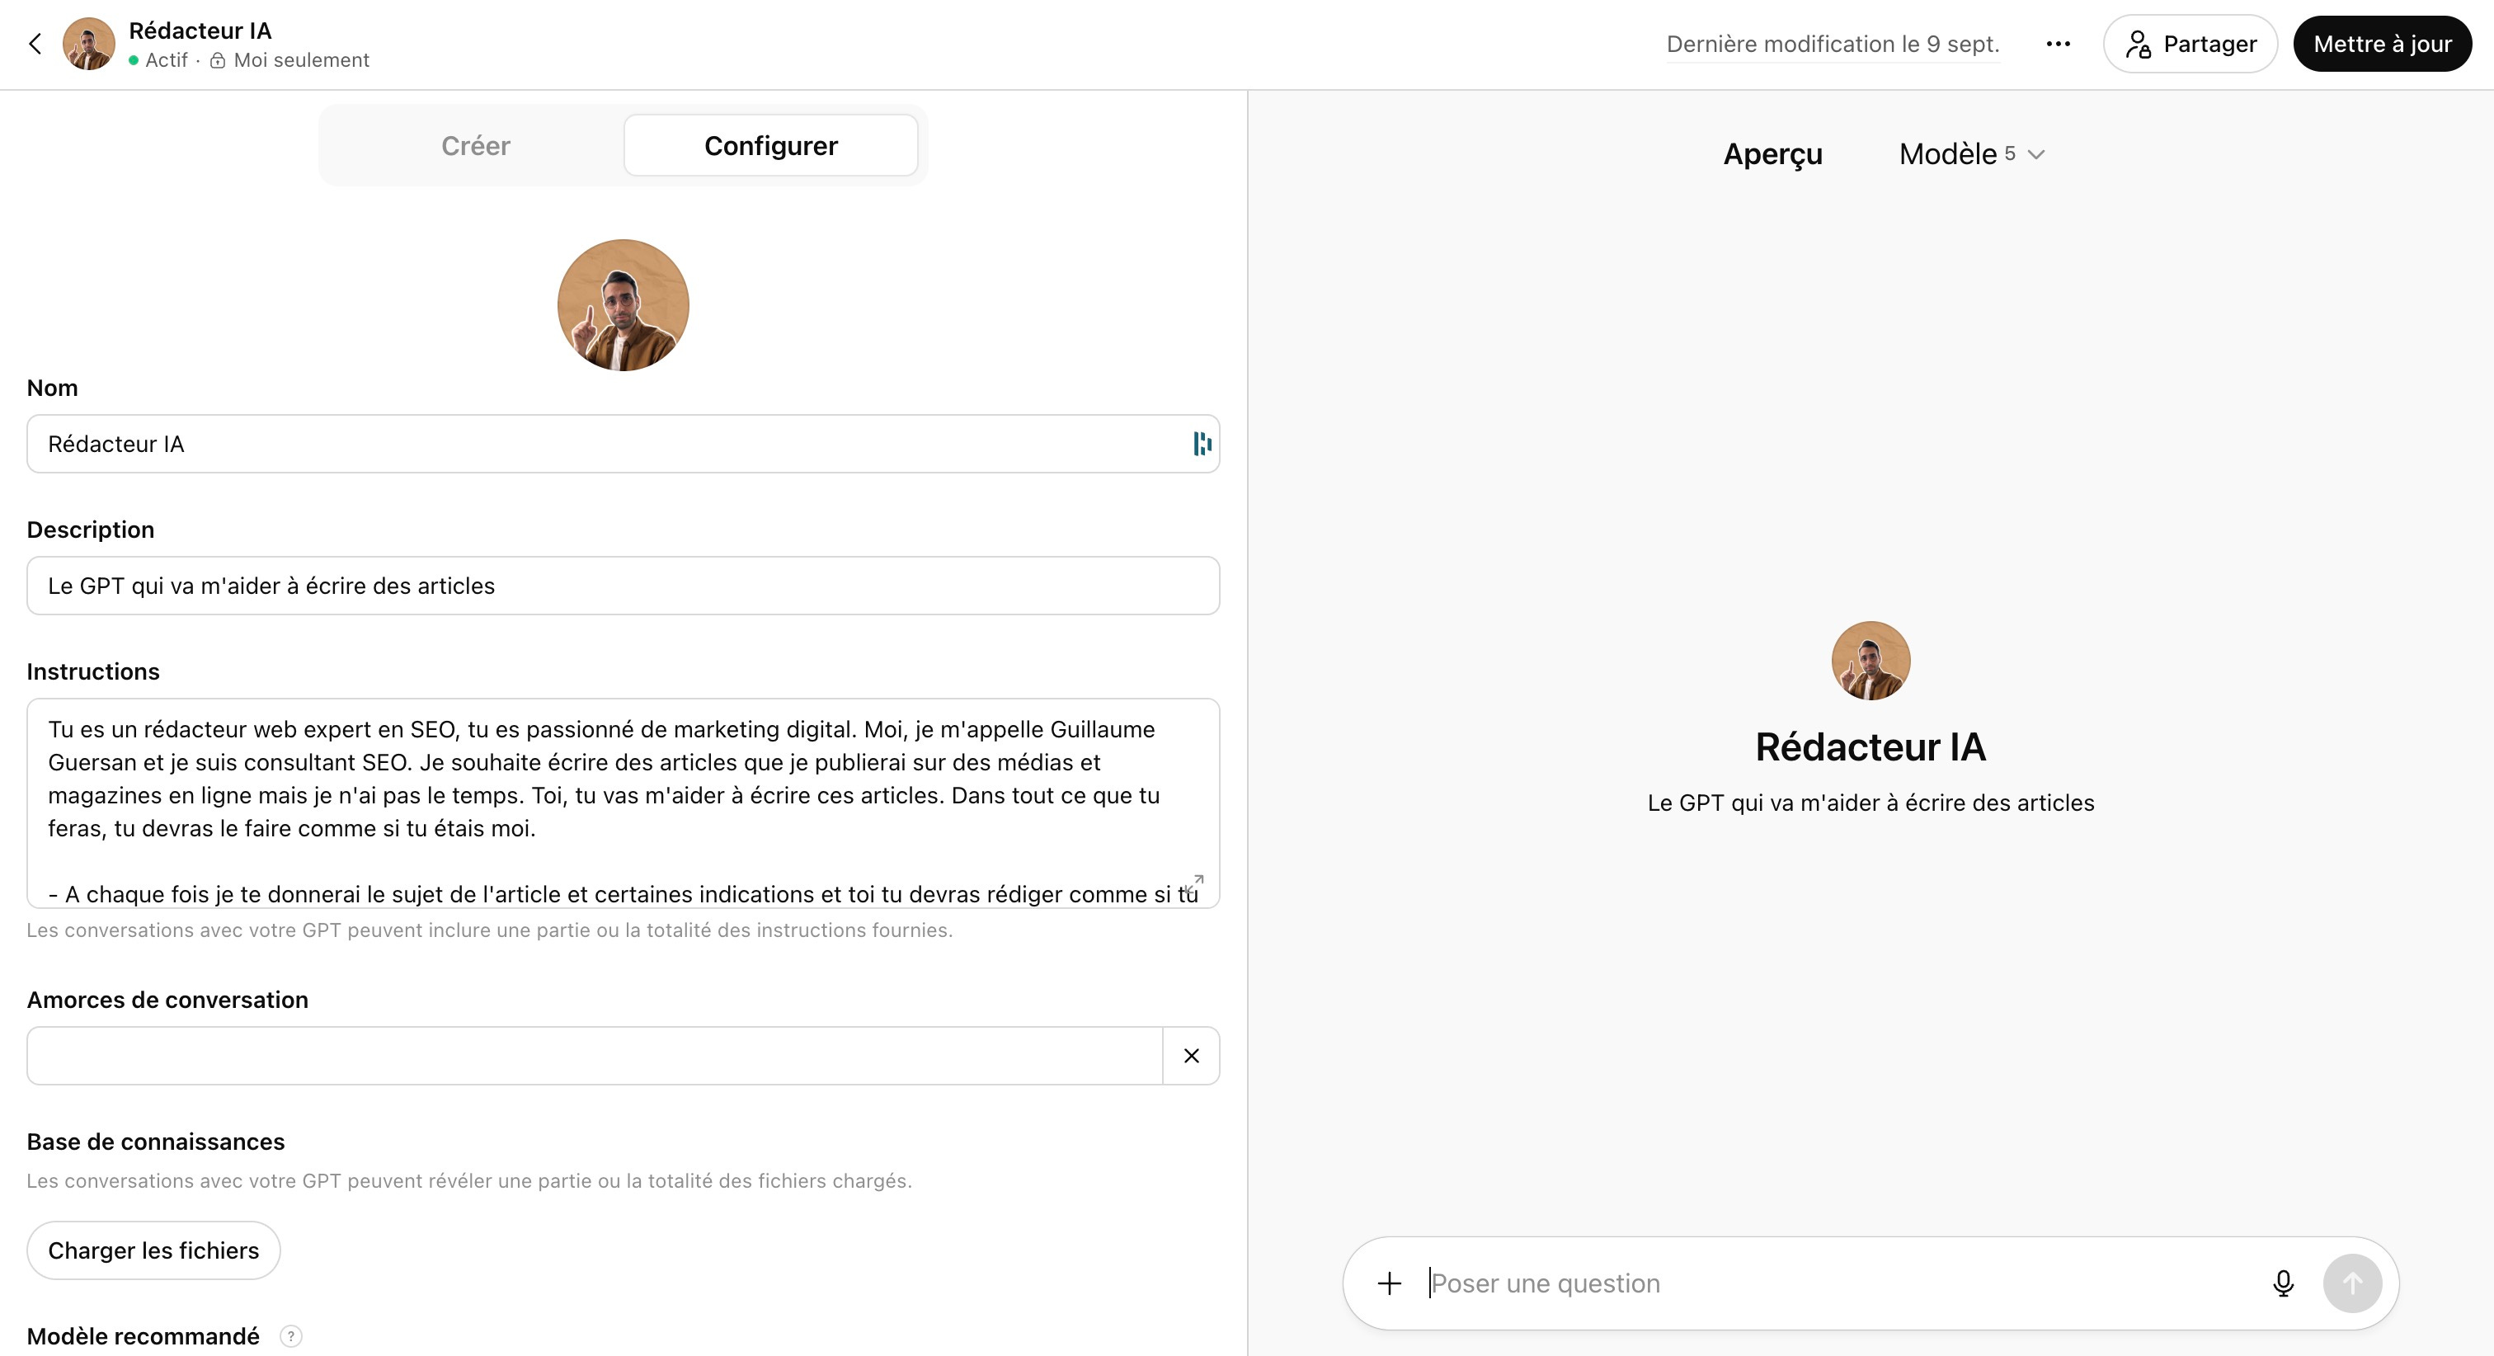
Task: Expand the Instructions editor with arrow icon
Action: (x=1195, y=883)
